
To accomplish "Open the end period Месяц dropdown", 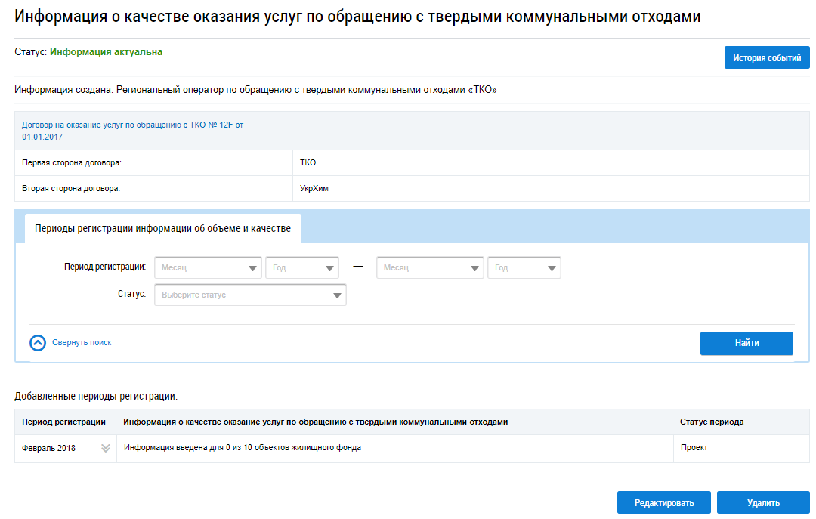I will tap(430, 268).
